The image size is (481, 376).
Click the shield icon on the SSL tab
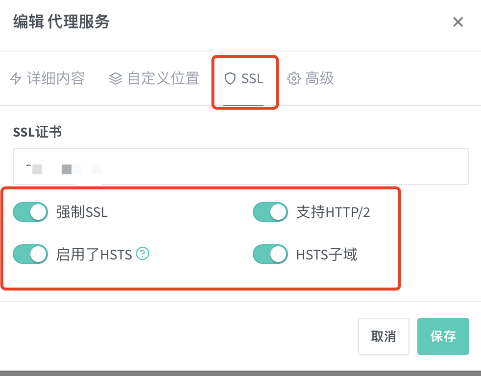pos(230,78)
